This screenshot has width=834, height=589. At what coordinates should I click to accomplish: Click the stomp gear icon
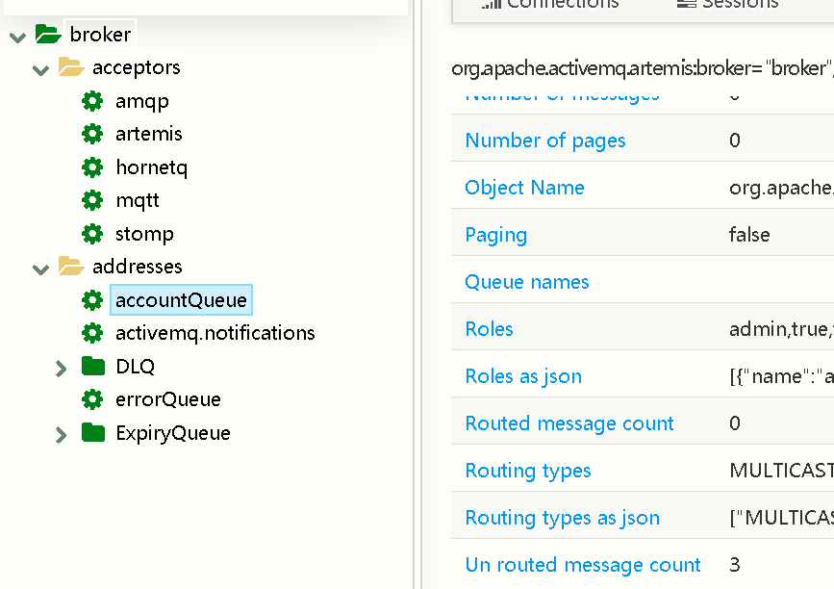pos(92,234)
